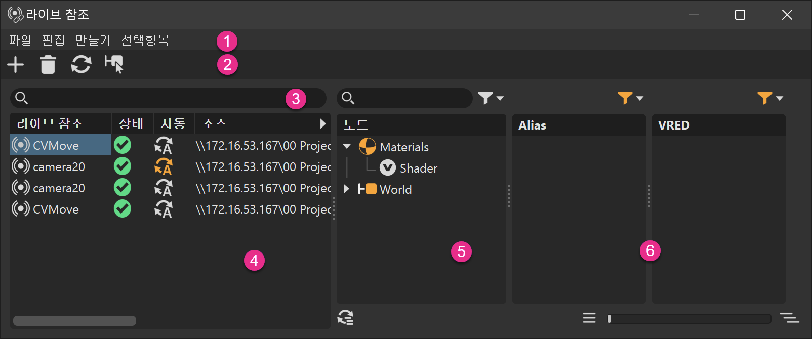Click the select-node cursor toolbar icon

114,65
